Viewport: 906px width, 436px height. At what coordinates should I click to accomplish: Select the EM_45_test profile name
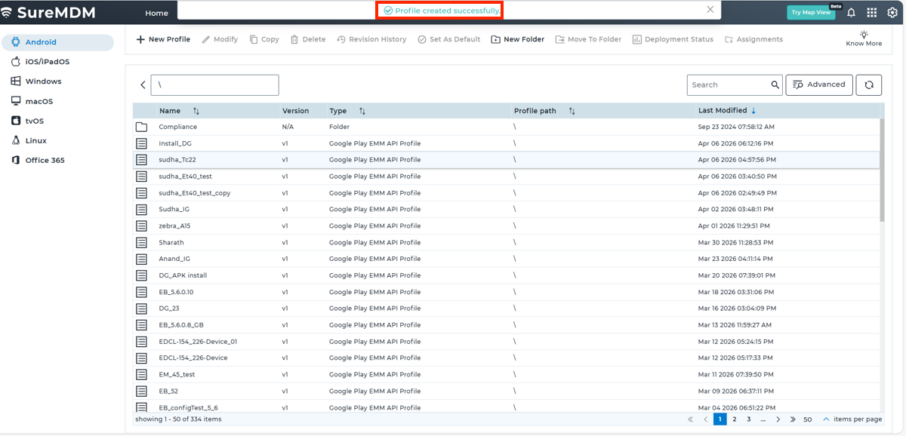(x=177, y=374)
